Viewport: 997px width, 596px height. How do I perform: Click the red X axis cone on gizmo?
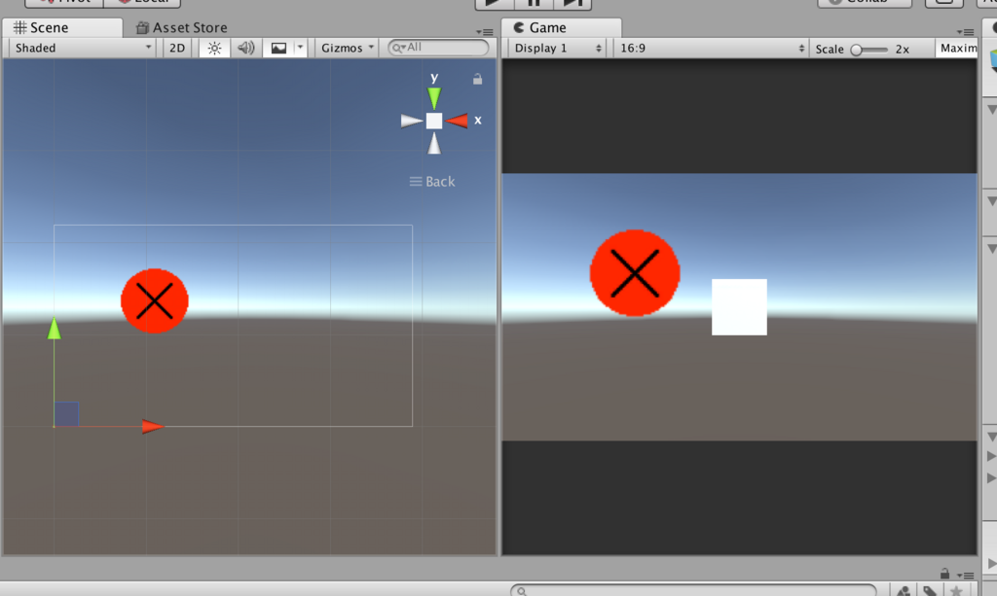pyautogui.click(x=457, y=121)
